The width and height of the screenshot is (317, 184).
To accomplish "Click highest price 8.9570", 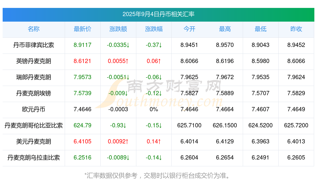I will click(225, 45).
